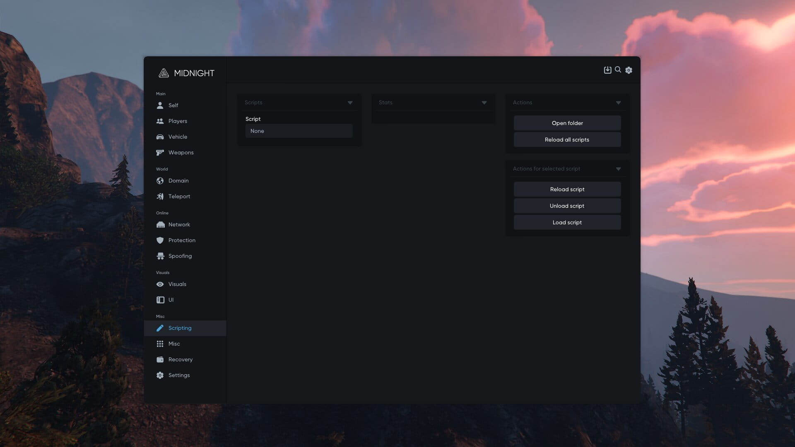The width and height of the screenshot is (795, 447).
Task: Click the Midnight triangle logo
Action: 164,73
